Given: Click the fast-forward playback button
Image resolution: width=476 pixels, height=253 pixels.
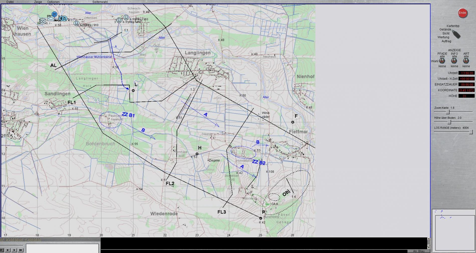Looking at the screenshot, I should [x=21, y=250].
